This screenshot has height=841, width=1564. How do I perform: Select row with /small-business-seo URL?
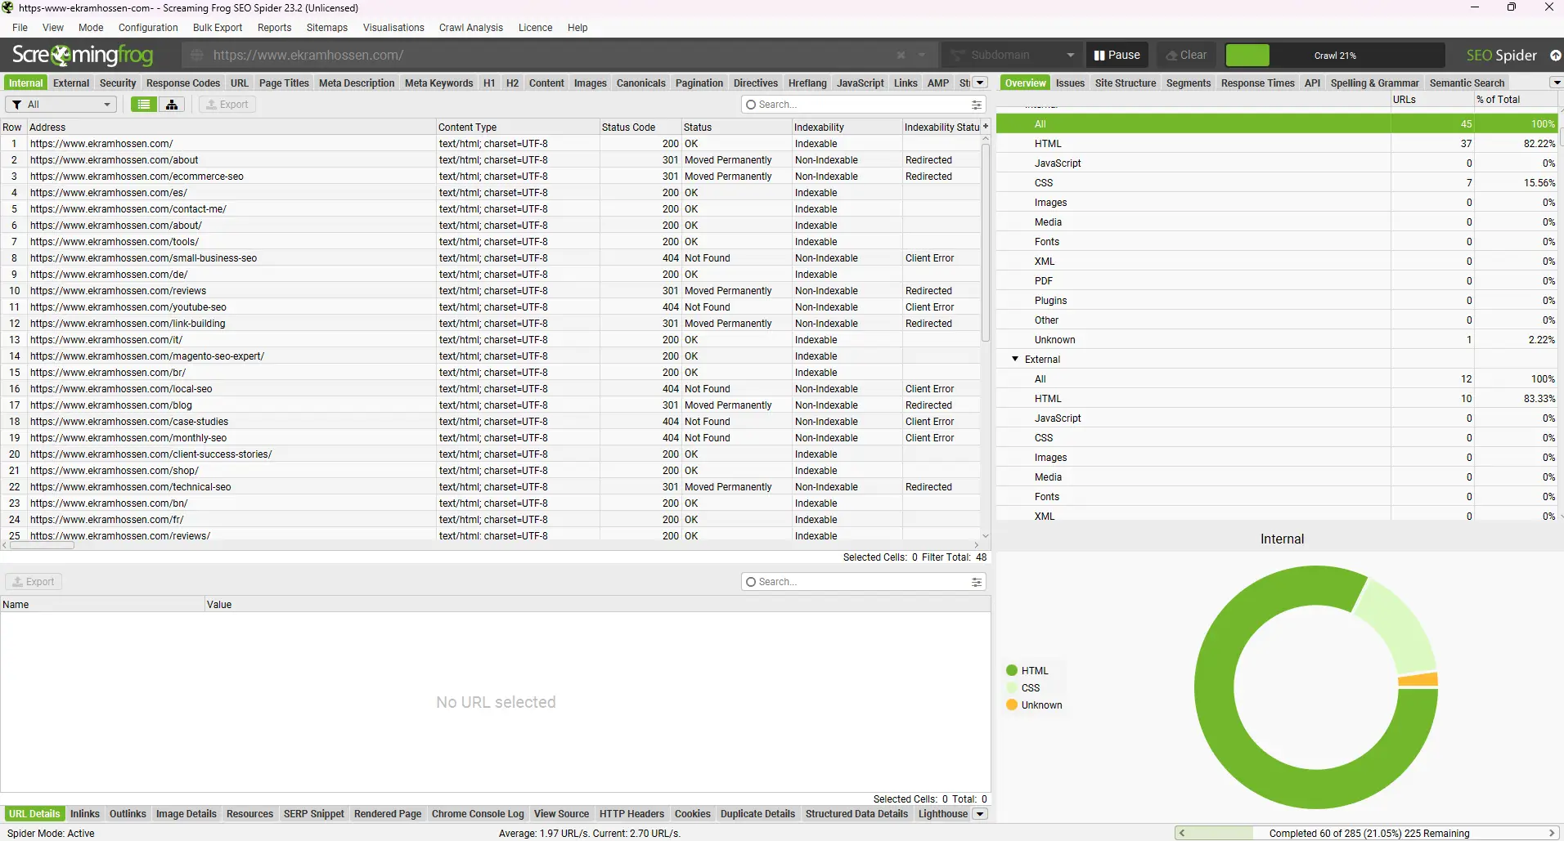[491, 258]
